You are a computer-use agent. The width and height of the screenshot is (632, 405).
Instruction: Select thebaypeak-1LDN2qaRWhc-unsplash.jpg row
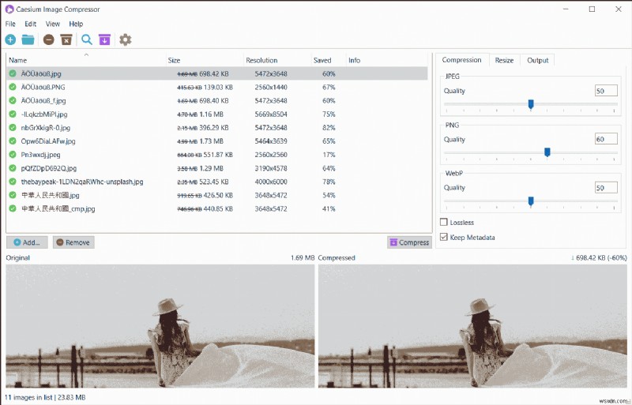[216, 182]
